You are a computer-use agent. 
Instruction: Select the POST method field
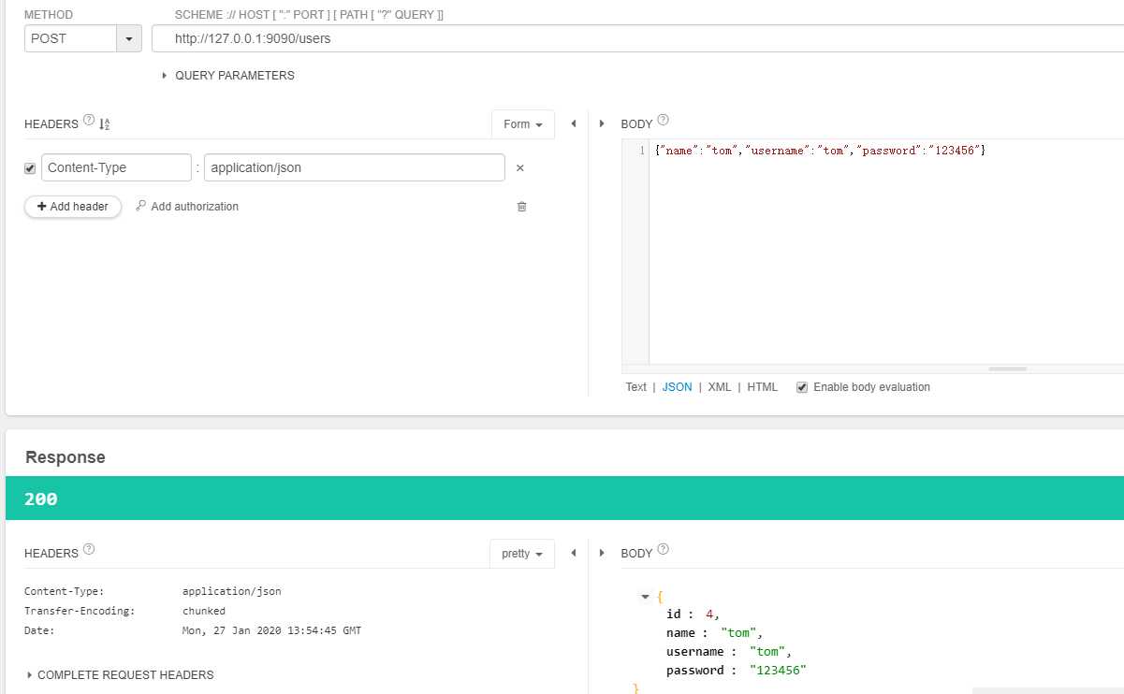(70, 39)
